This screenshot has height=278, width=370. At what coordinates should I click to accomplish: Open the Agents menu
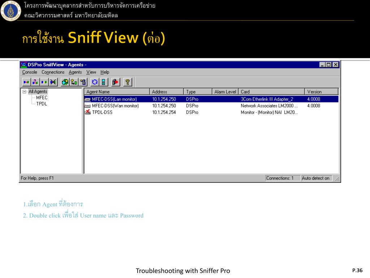(x=75, y=72)
